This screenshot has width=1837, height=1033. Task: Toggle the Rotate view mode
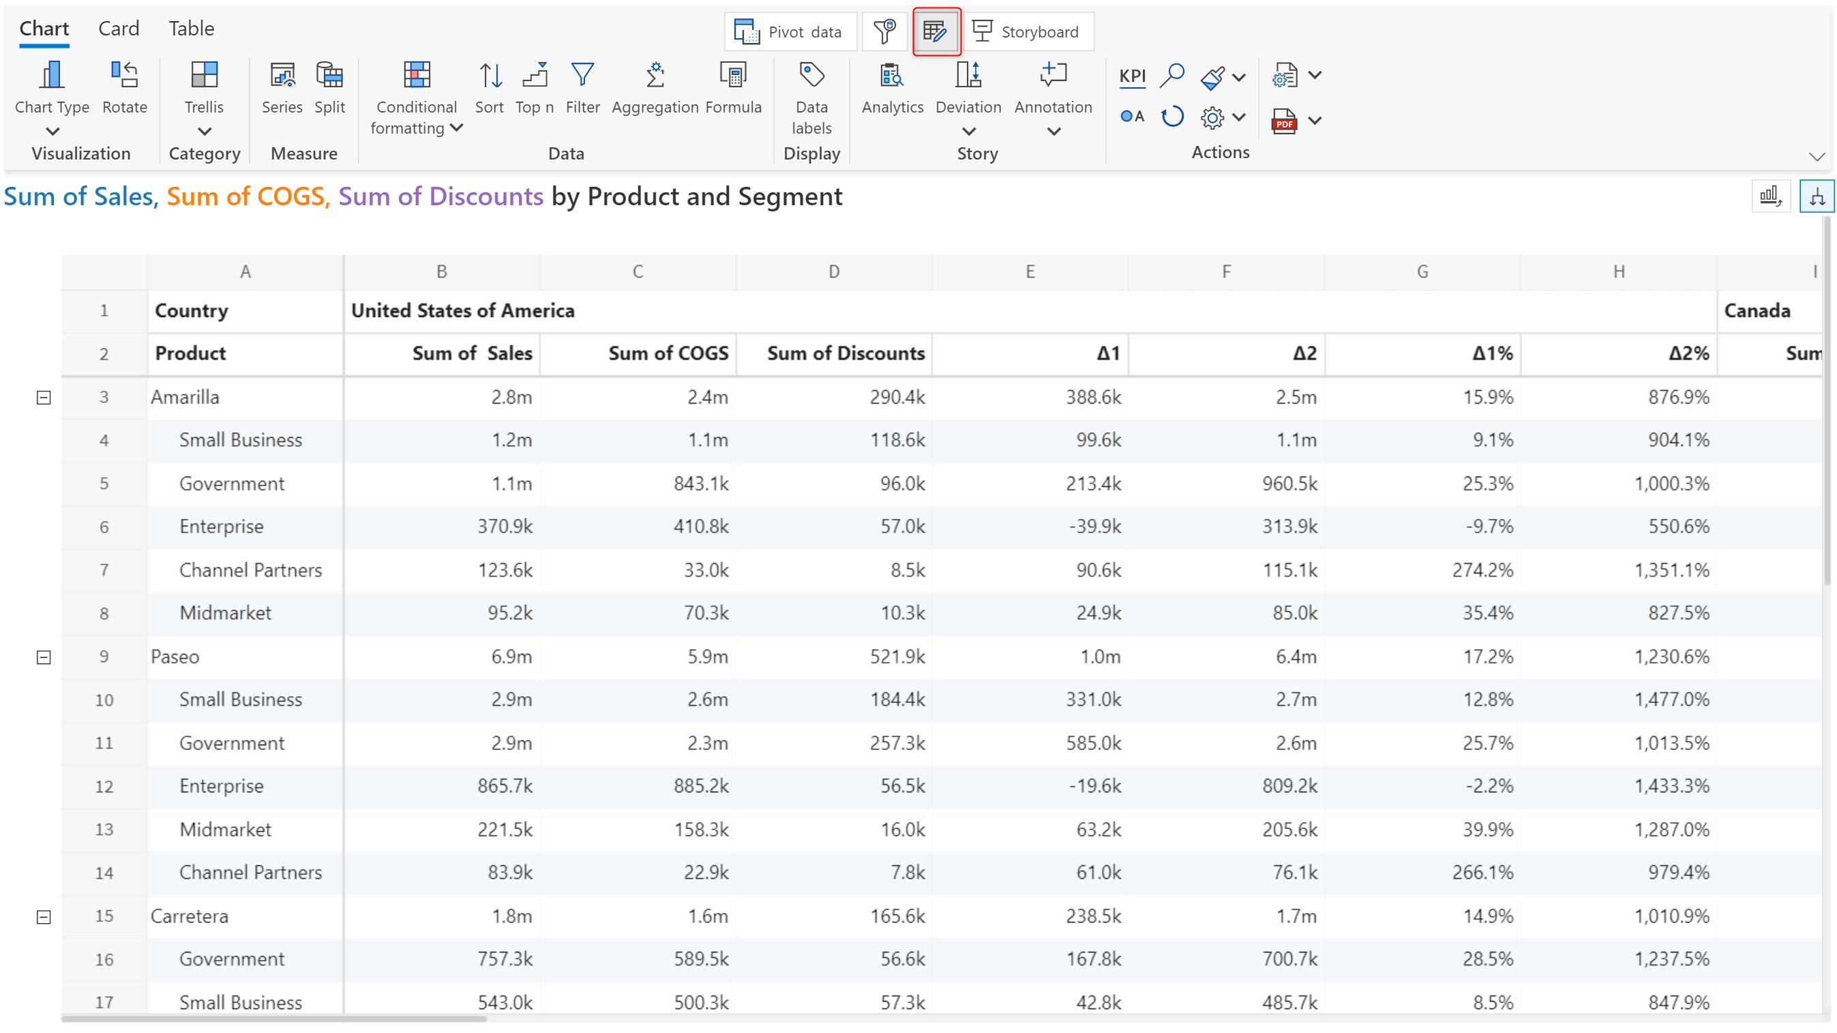(x=123, y=87)
